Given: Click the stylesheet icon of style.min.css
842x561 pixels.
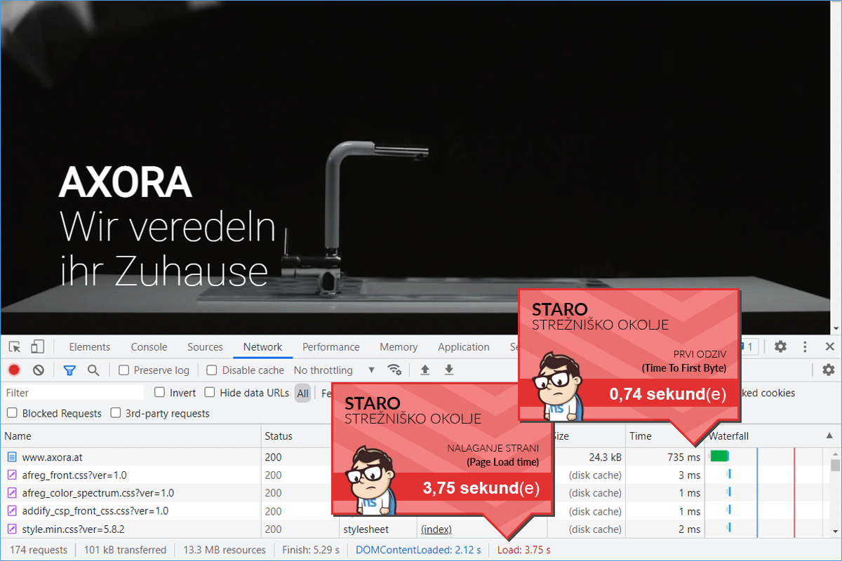Looking at the screenshot, I should coord(12,529).
